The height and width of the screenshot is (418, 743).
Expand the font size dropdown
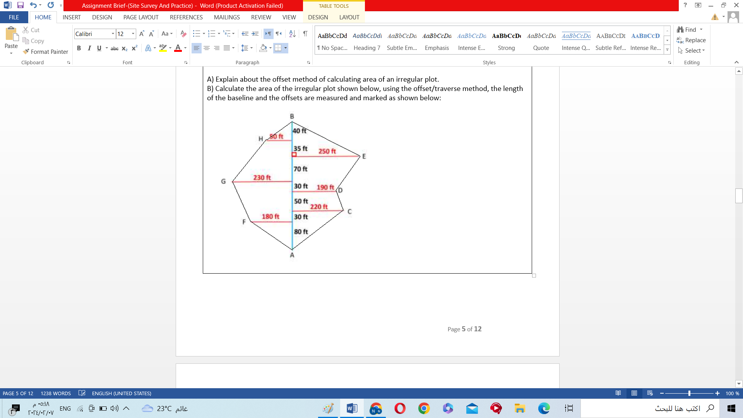(x=133, y=34)
